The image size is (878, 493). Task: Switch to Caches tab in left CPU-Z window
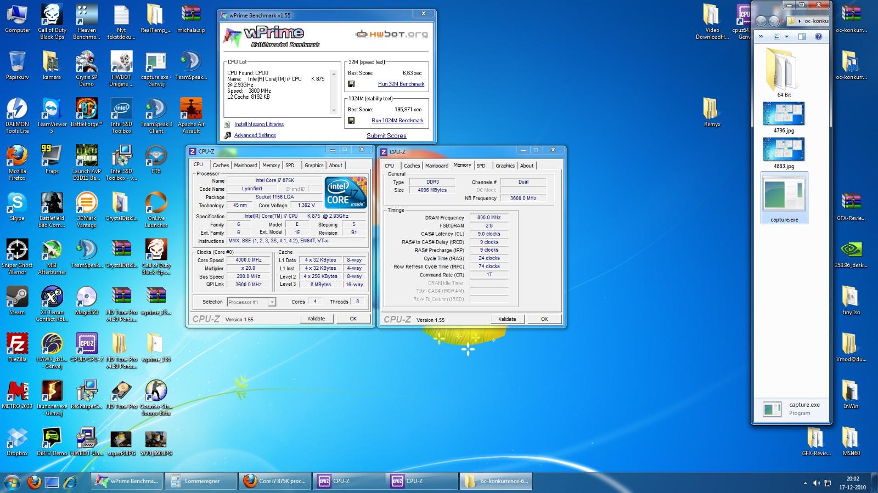[221, 165]
